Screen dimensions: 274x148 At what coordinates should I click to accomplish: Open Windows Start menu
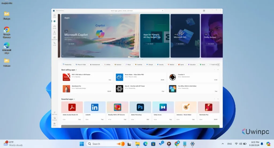[x=82, y=144]
